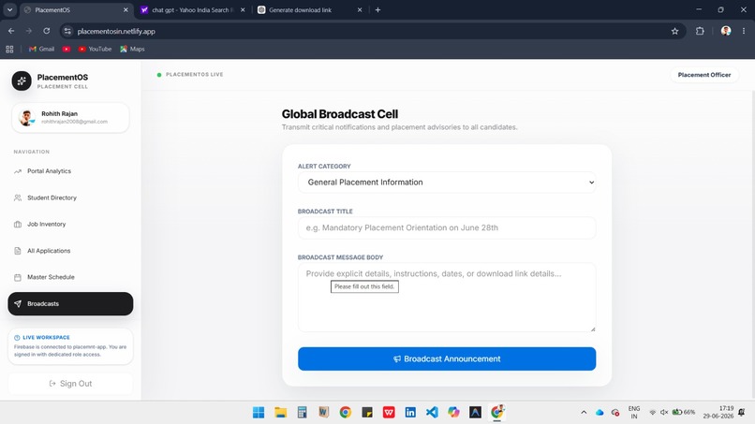Open WPS Office from taskbar
The height and width of the screenshot is (424, 755).
coord(389,412)
